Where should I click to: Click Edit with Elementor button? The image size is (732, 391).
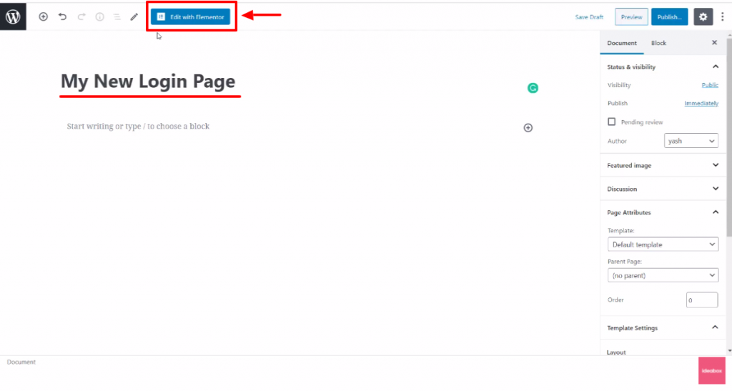tap(190, 16)
